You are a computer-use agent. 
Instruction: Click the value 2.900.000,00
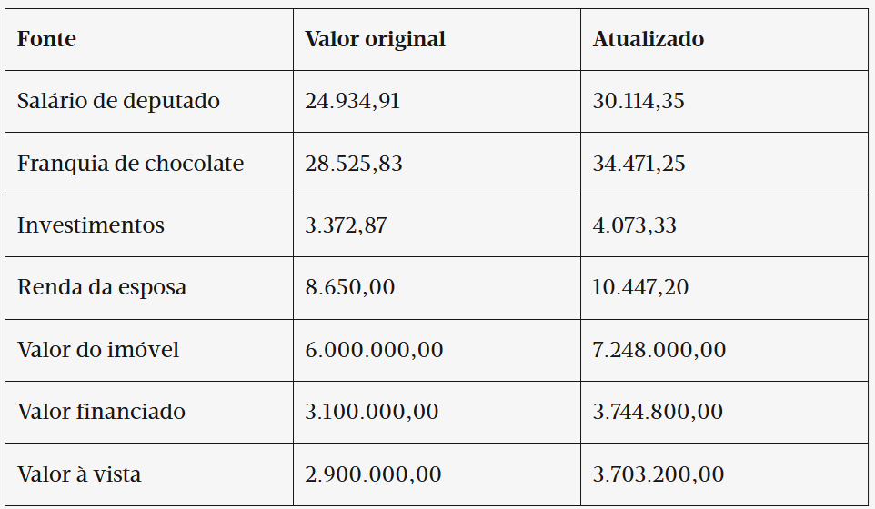(x=373, y=474)
